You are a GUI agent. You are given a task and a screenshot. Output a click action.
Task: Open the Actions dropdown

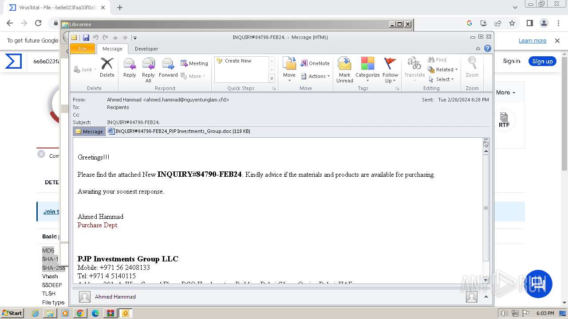[316, 76]
